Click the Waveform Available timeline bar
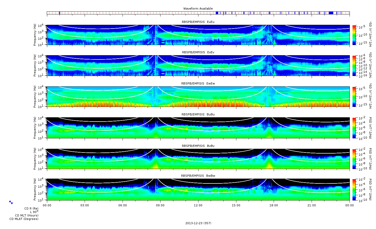The height and width of the screenshot is (229, 376). (198, 13)
